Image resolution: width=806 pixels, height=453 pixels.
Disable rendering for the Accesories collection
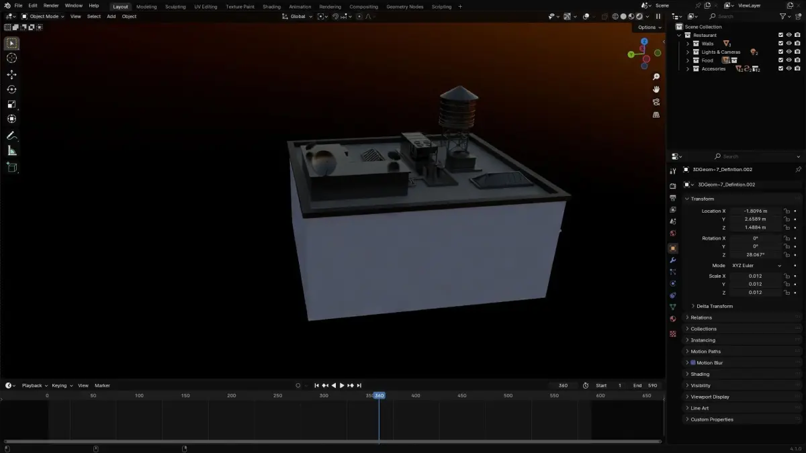tap(797, 68)
